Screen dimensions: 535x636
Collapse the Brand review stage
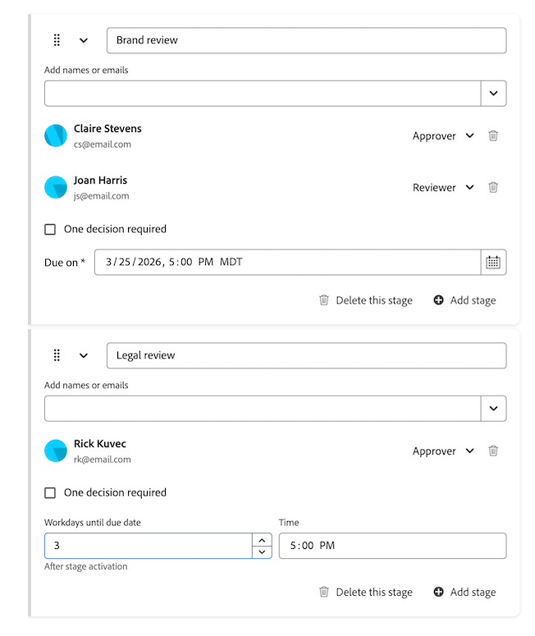point(84,40)
